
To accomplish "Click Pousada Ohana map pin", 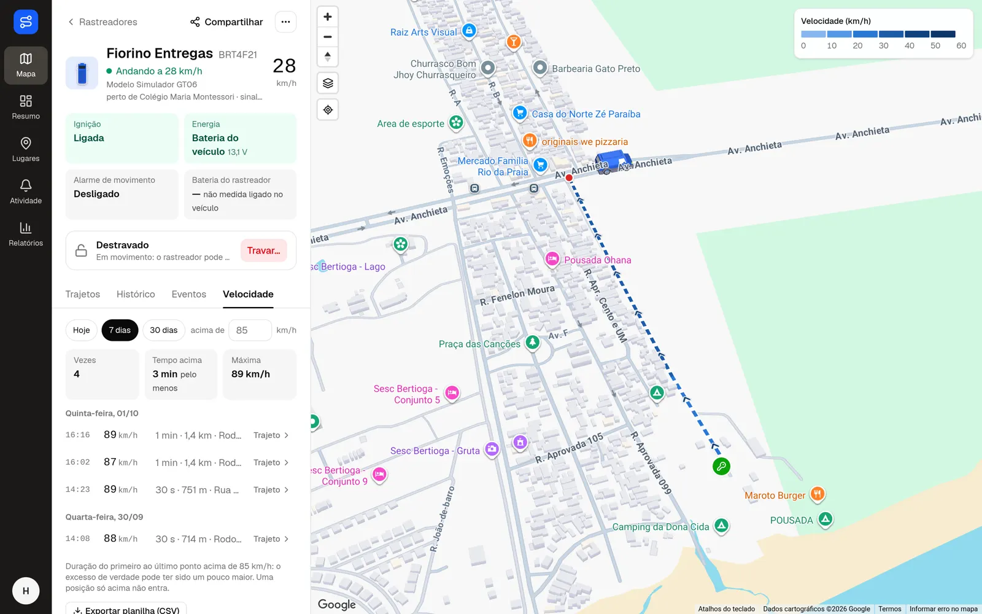I will click(x=552, y=258).
